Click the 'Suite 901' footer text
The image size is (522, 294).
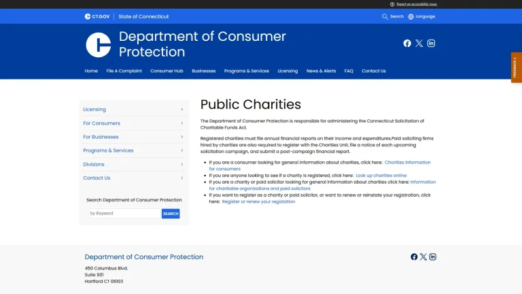(94, 275)
